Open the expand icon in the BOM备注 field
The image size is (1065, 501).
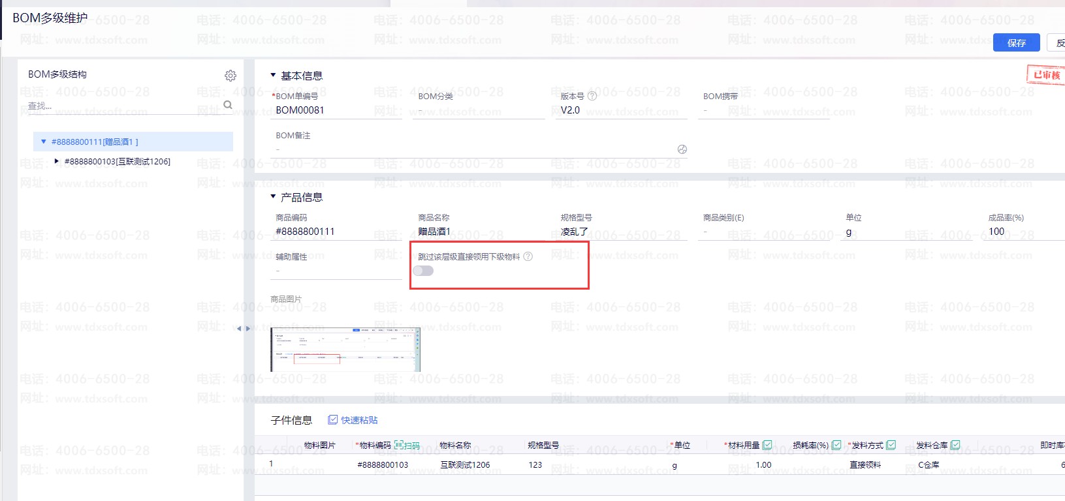[x=682, y=149]
